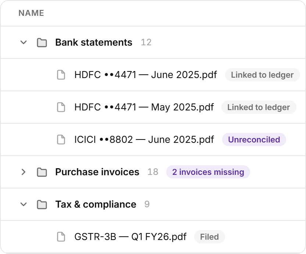Open ICICI ••8802 — June 2025.pdf
Viewport: 306px width, 254px height.
pyautogui.click(x=144, y=140)
